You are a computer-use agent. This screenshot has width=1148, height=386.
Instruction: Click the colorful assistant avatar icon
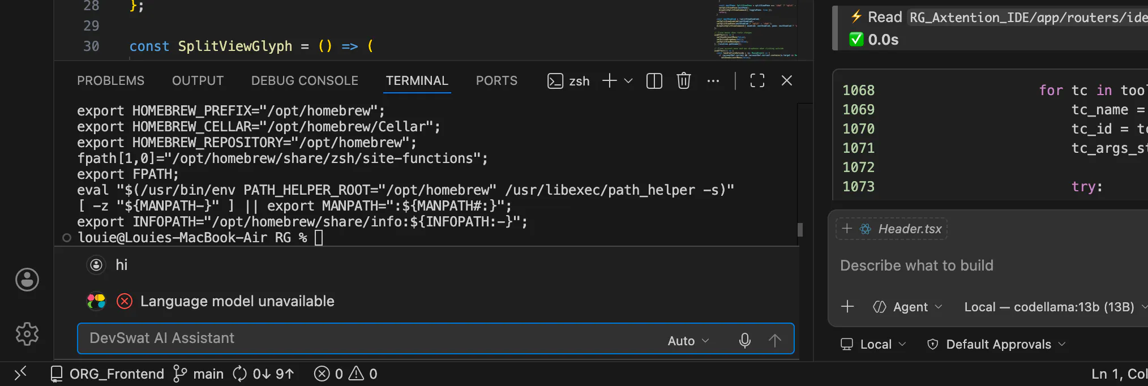tap(96, 301)
